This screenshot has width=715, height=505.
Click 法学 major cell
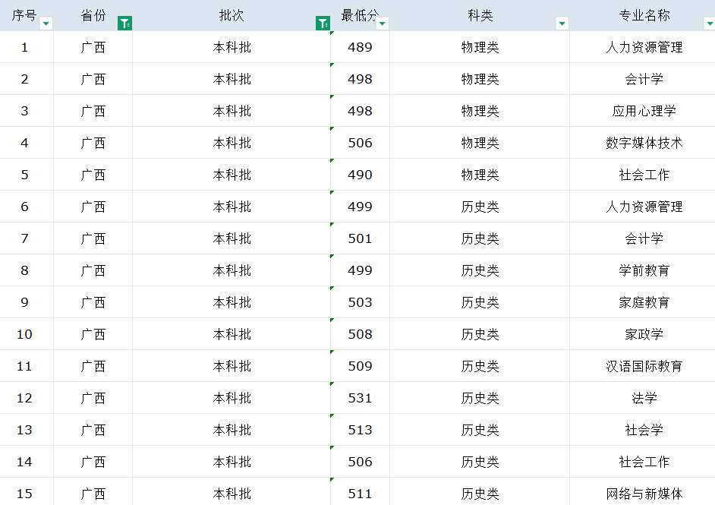tap(644, 398)
